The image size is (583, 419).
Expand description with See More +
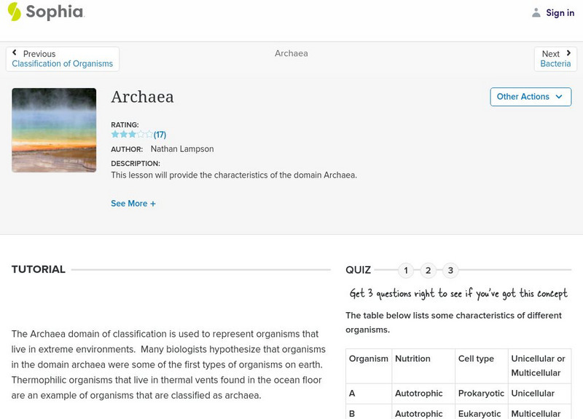[x=133, y=204]
